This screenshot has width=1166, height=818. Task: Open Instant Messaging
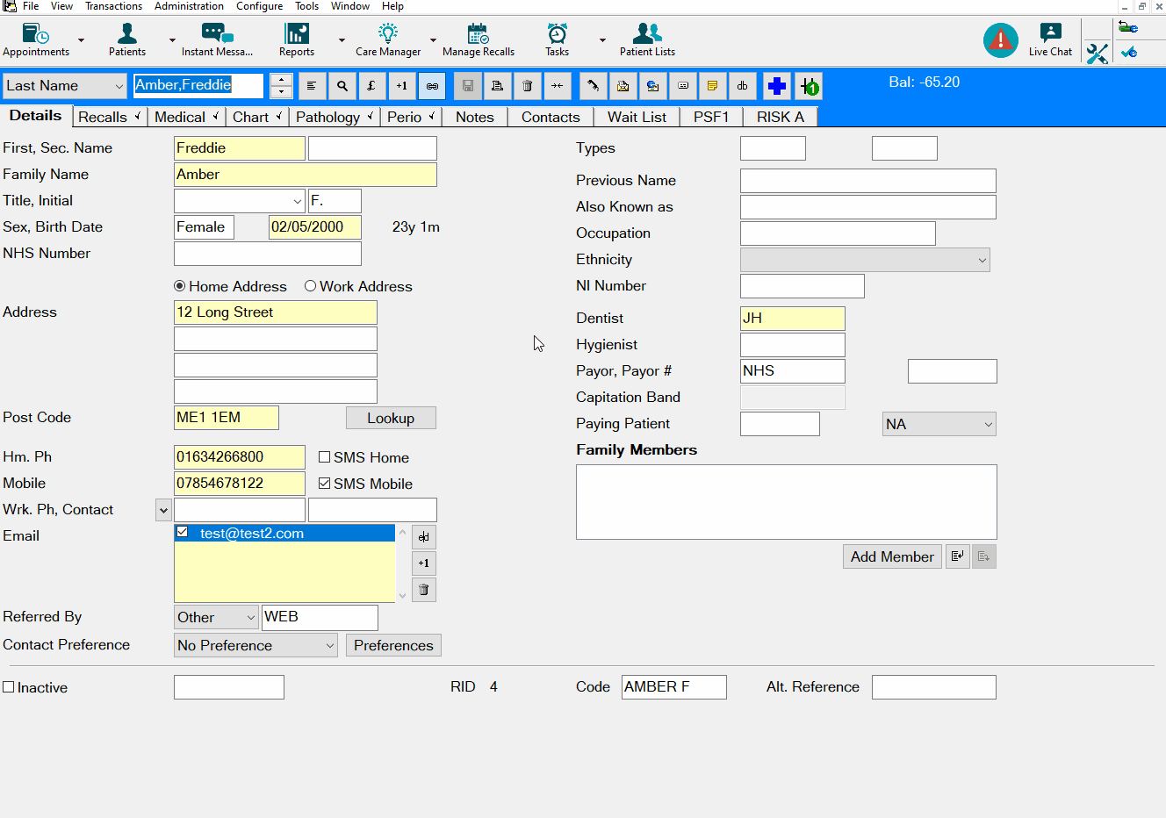(x=217, y=39)
